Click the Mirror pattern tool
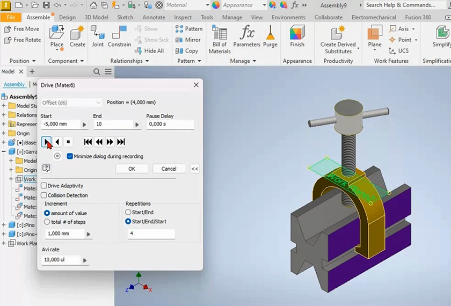The height and width of the screenshot is (306, 451). click(188, 40)
